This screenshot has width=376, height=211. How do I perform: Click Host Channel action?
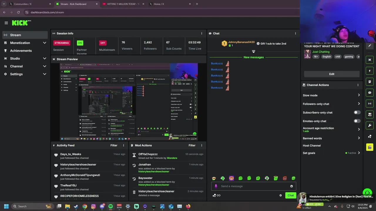[312, 146]
